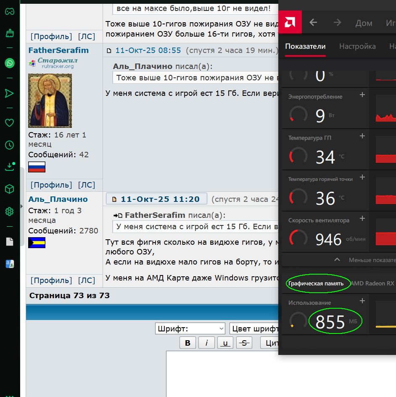The width and height of the screenshot is (396, 397).
Task: Collapse metrics via Меньше показателей chevron
Action: [x=337, y=259]
